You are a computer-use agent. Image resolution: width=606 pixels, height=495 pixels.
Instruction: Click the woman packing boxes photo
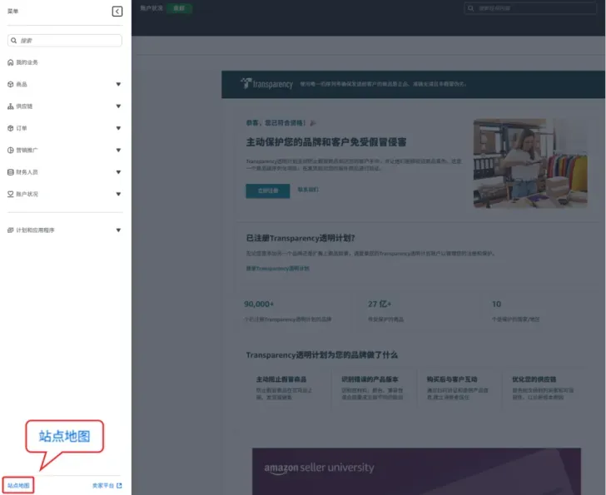coord(530,163)
